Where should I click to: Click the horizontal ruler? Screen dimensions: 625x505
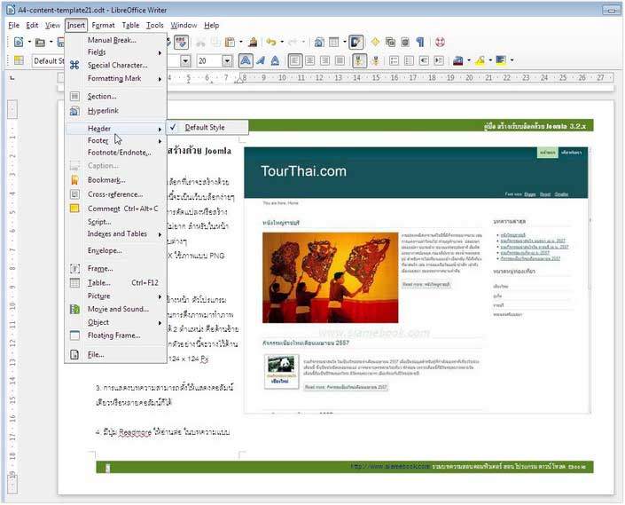(391, 77)
